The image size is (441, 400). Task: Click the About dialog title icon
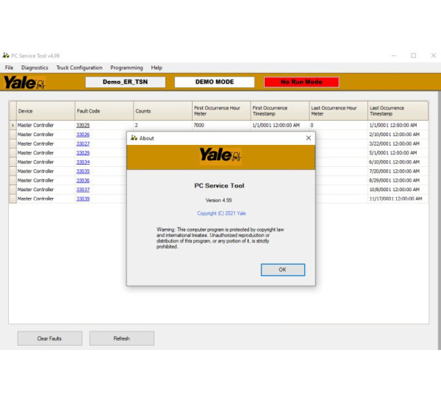[x=134, y=137]
